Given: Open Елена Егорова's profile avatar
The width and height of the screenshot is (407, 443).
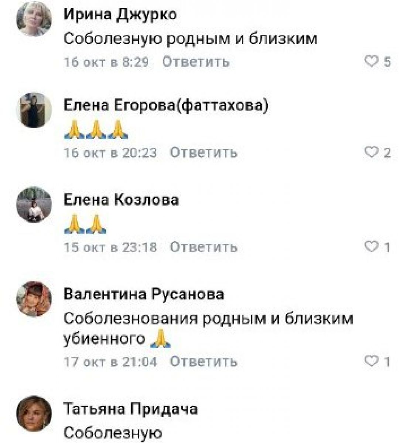Looking at the screenshot, I should (x=35, y=110).
